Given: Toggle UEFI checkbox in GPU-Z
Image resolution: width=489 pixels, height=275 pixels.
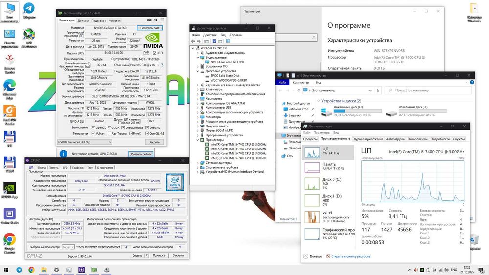Looking at the screenshot, I should pyautogui.click(x=155, y=53).
